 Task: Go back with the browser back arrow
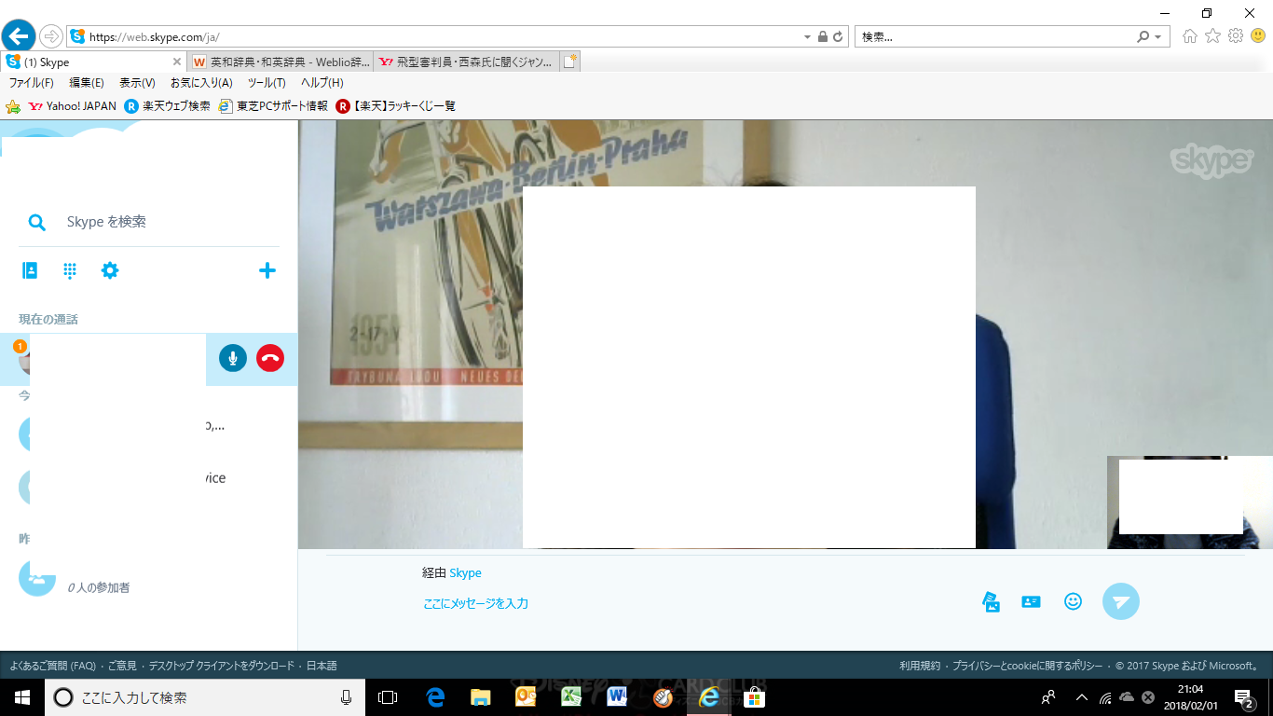click(x=18, y=37)
